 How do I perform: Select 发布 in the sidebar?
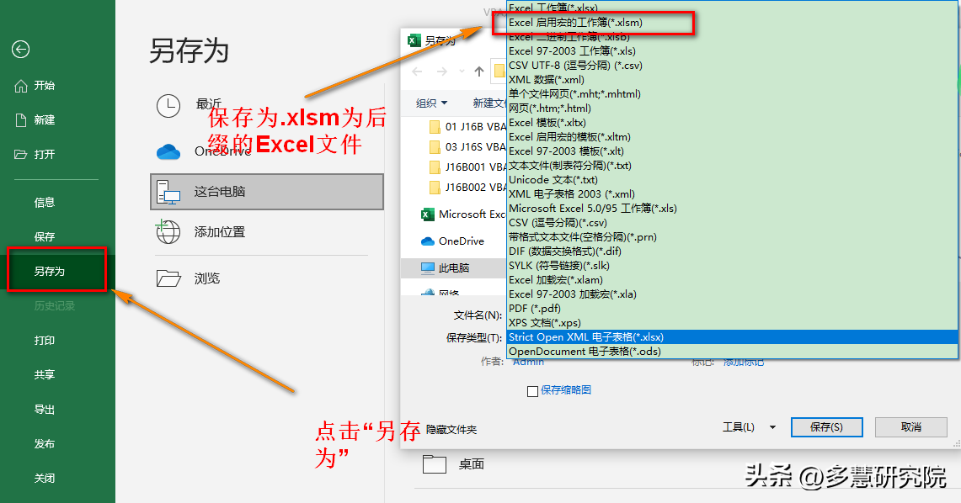(x=44, y=443)
